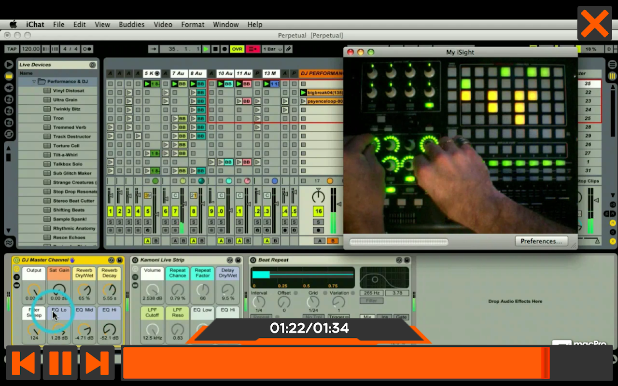Screen dimensions: 618x386
Task: Click the Live Devices search icon
Action: pyautogui.click(x=92, y=65)
